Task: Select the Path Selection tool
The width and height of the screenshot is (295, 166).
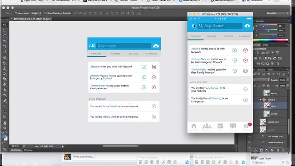Action: click(5, 112)
